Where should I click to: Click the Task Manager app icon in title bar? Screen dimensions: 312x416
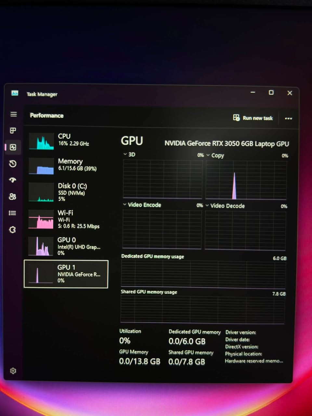pos(15,93)
